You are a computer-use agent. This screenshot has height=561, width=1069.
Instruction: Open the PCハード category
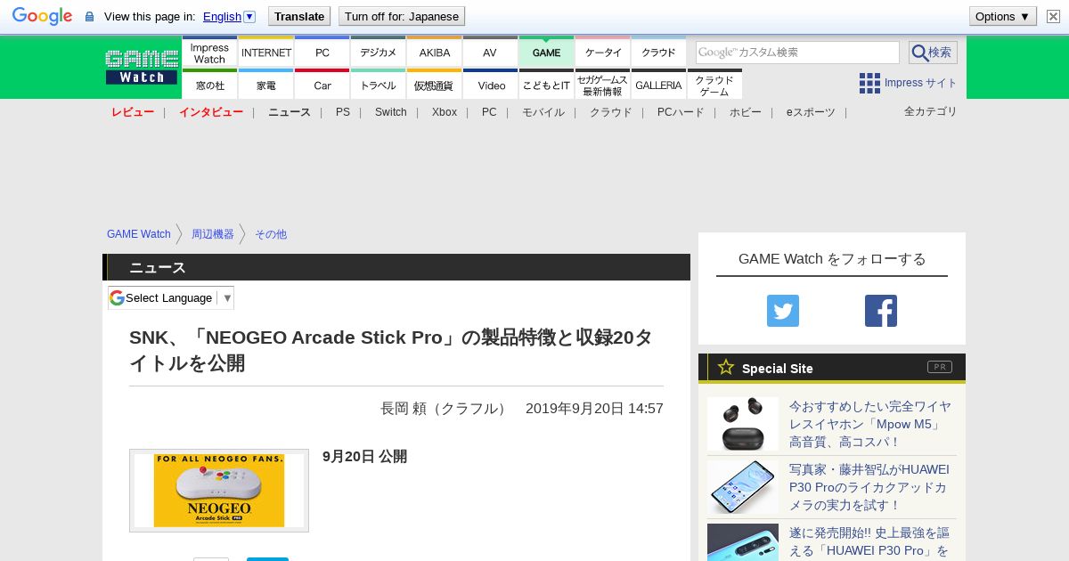681,112
